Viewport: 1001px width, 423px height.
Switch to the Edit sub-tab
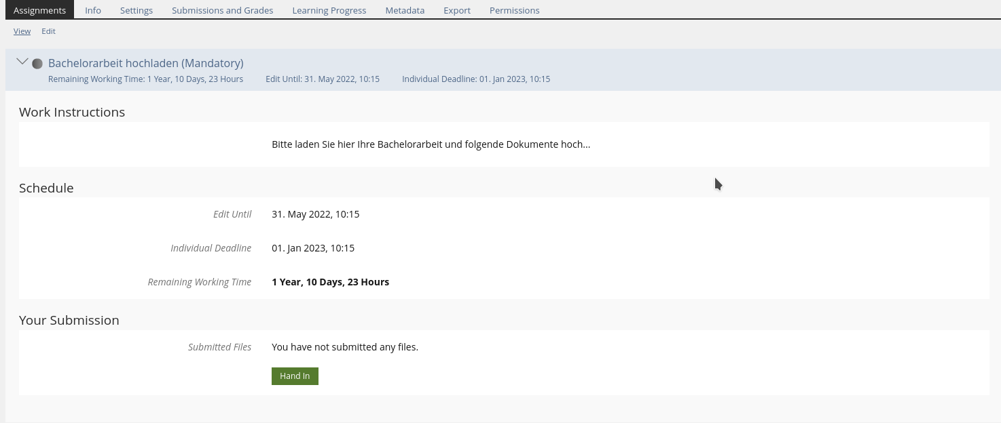[48, 31]
